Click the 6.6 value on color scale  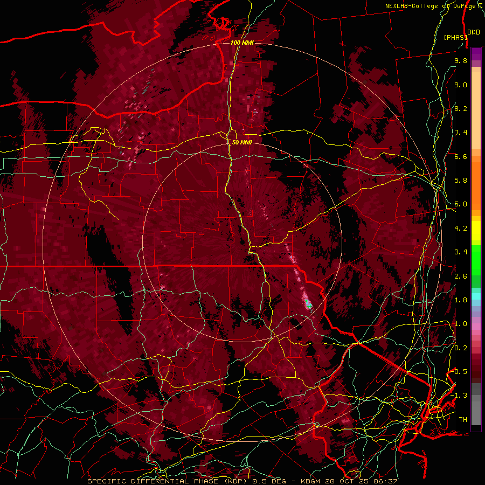(461, 156)
